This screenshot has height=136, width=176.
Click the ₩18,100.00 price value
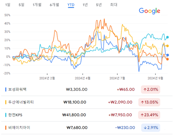click(x=75, y=102)
